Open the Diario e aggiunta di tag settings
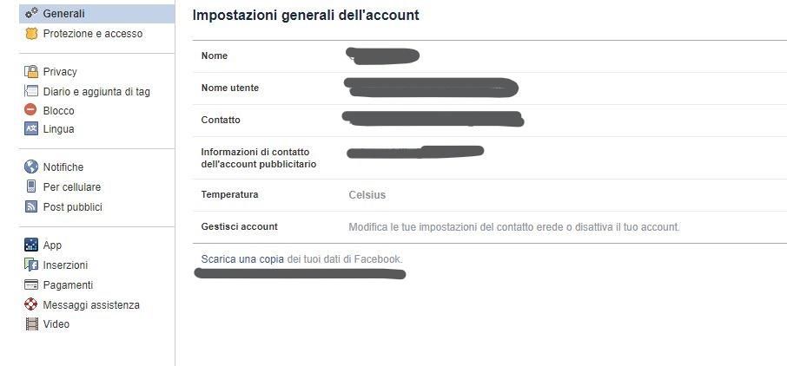Viewport: 787px width, 366px height. [96, 92]
